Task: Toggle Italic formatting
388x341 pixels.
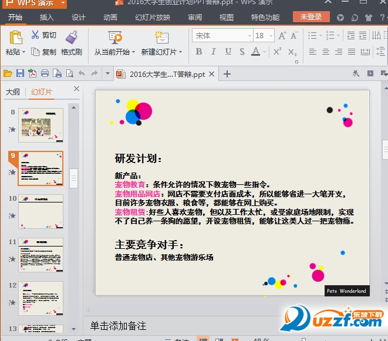Action: point(214,52)
